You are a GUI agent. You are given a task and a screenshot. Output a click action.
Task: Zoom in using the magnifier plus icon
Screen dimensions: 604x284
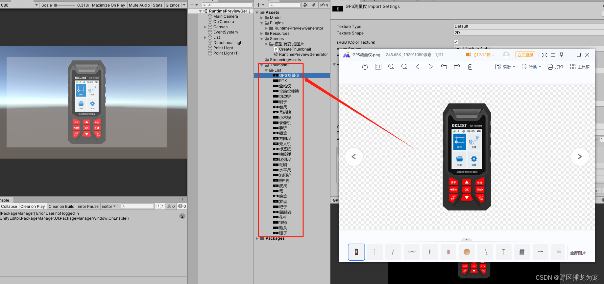(391, 67)
